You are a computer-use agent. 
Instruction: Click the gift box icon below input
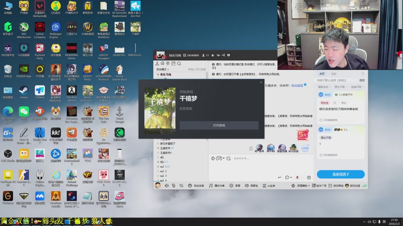tap(309, 177)
